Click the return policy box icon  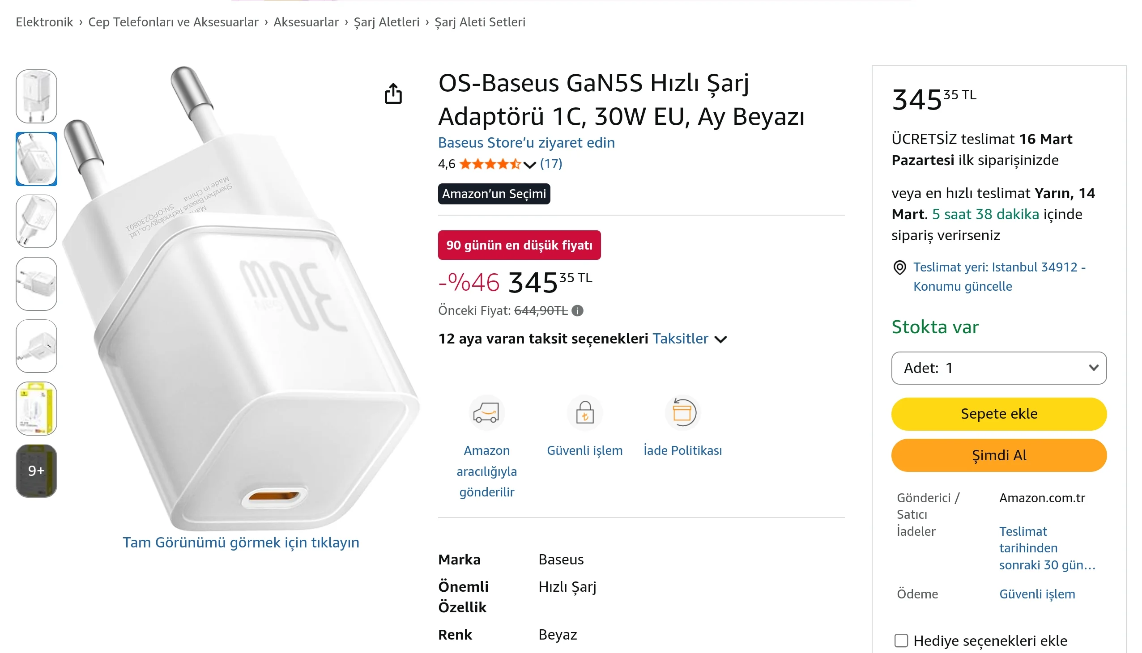(x=682, y=412)
